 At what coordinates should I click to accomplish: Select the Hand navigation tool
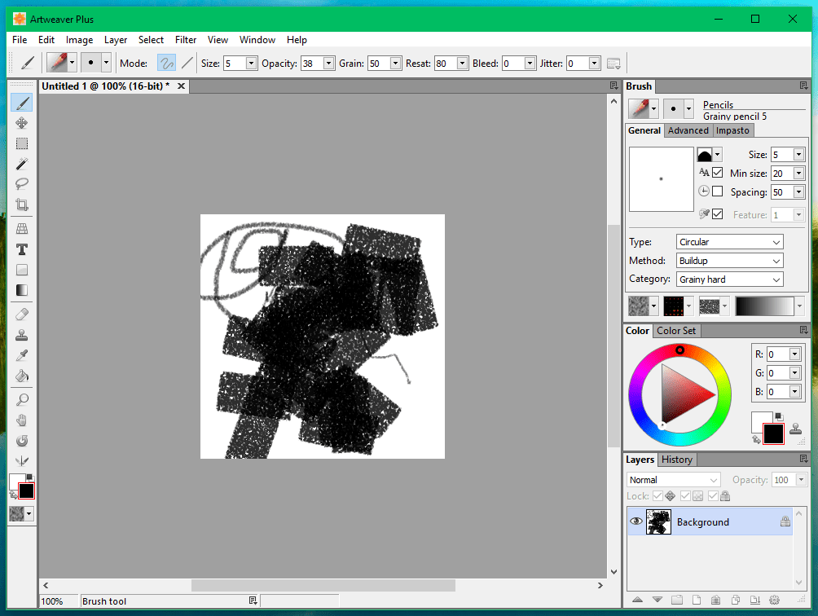pos(22,420)
